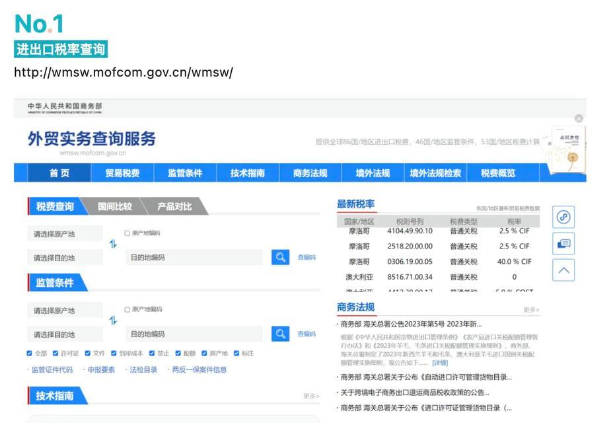This screenshot has height=423, width=613.
Task: Click 外贸实务查询服务 site title
Action: click(x=91, y=139)
